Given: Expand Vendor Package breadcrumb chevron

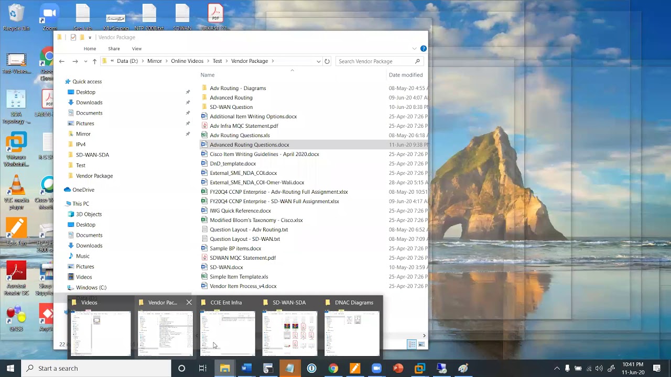Looking at the screenshot, I should click(x=273, y=61).
